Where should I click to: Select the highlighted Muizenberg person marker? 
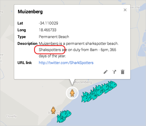click(x=72, y=93)
